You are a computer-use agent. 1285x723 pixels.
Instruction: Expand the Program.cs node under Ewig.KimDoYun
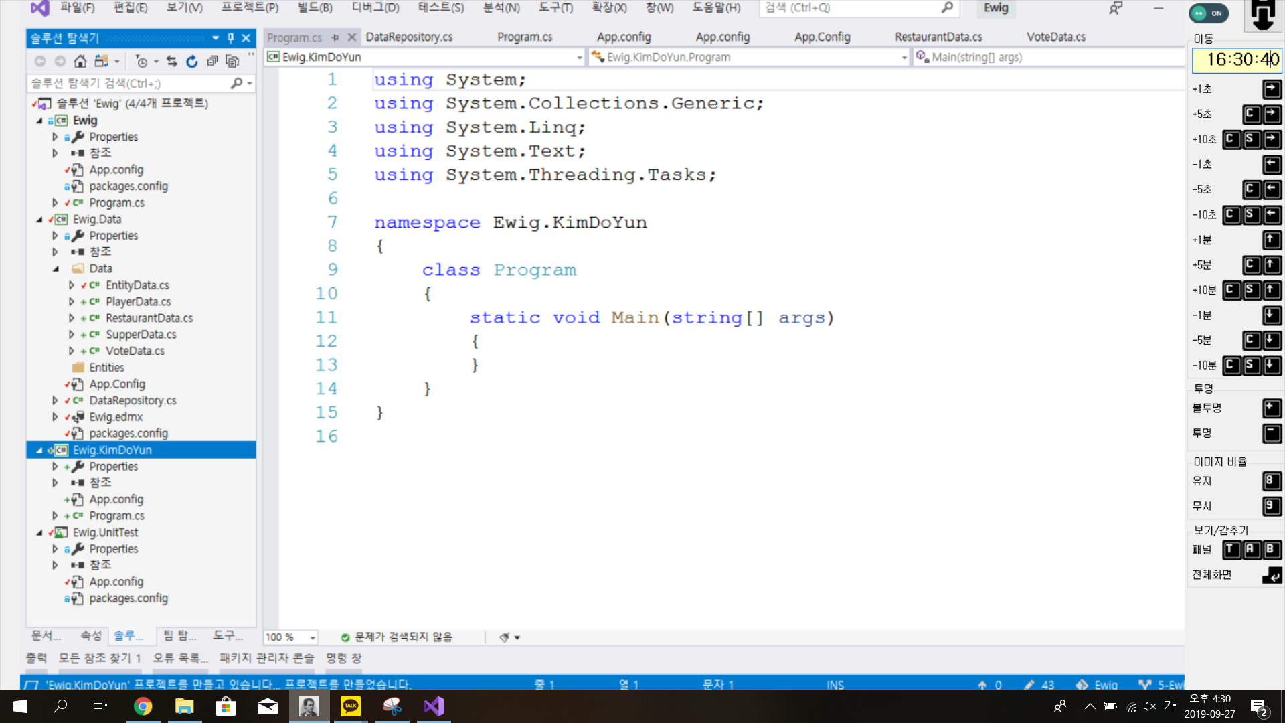click(x=56, y=516)
